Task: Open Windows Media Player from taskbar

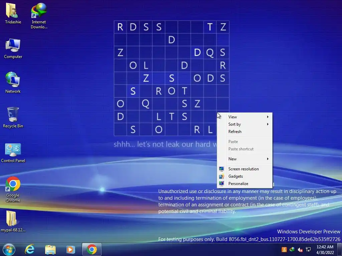Action: pyautogui.click(x=70, y=249)
